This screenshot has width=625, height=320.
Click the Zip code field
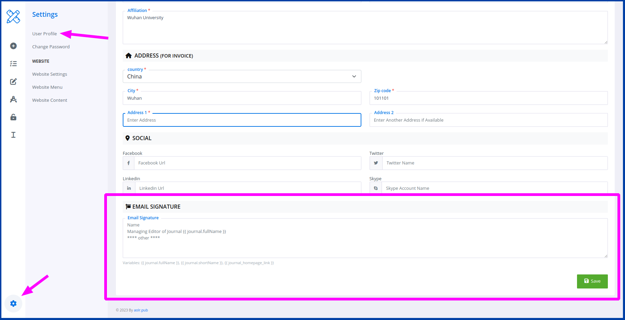[488, 98]
